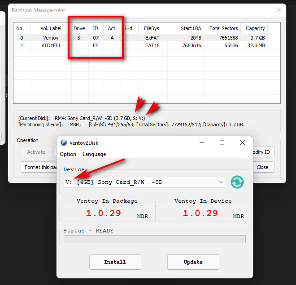
Task: Click the Hid. column header
Action: [x=130, y=28]
